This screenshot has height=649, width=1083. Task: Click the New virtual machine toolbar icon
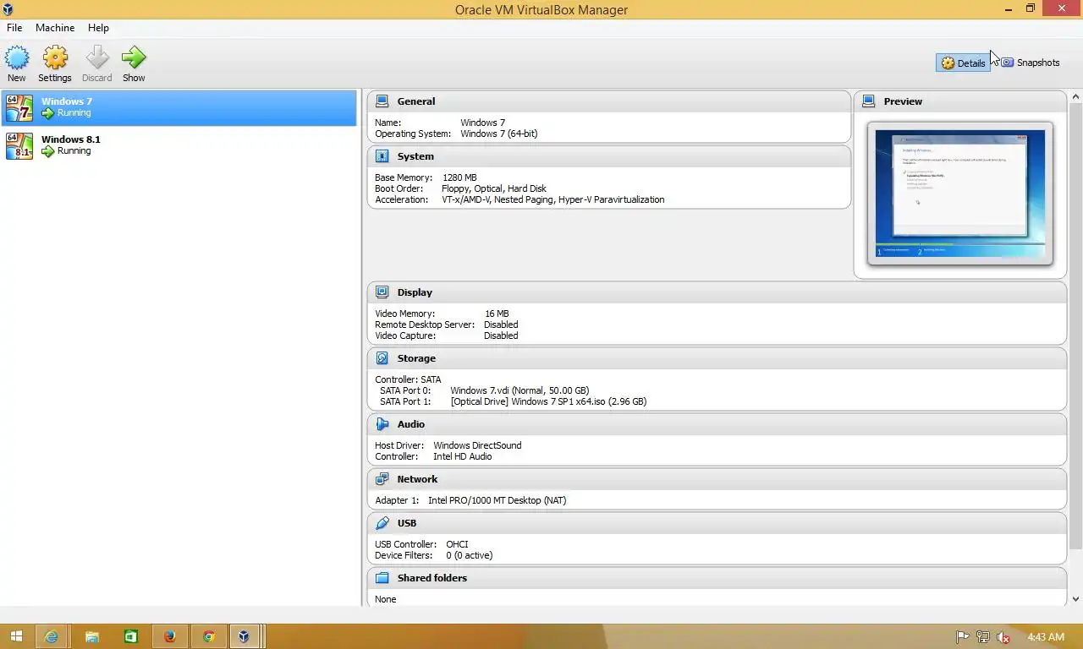click(x=17, y=57)
